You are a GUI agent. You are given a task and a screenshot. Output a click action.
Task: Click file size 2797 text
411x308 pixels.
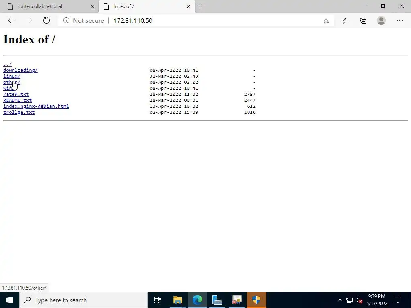(x=250, y=94)
